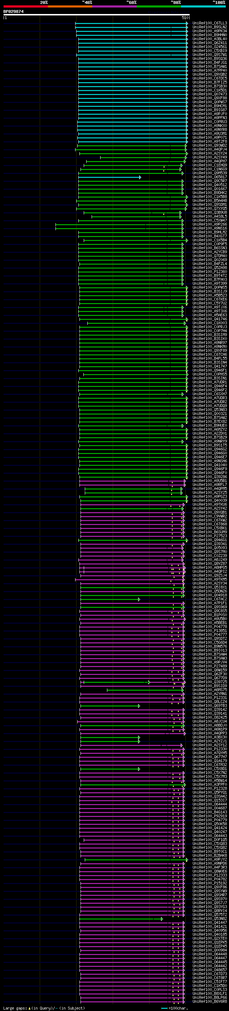Select the UniRef100_B9HCM1 label
Image resolution: width=229 pixels, height=1011 pixels.
pos(209,106)
